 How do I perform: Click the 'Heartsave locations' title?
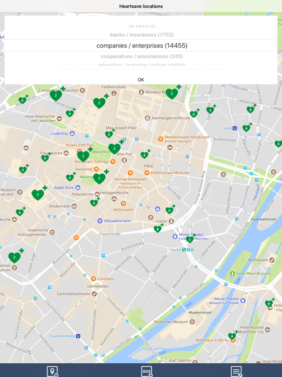coord(141,6)
